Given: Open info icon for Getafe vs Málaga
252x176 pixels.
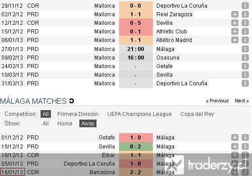Looking at the screenshot, I should tap(245, 138).
